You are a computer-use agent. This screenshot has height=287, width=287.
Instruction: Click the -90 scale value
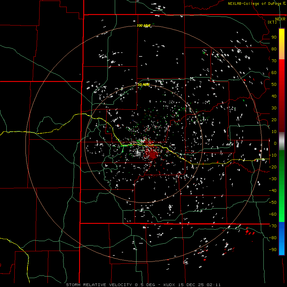273,250
